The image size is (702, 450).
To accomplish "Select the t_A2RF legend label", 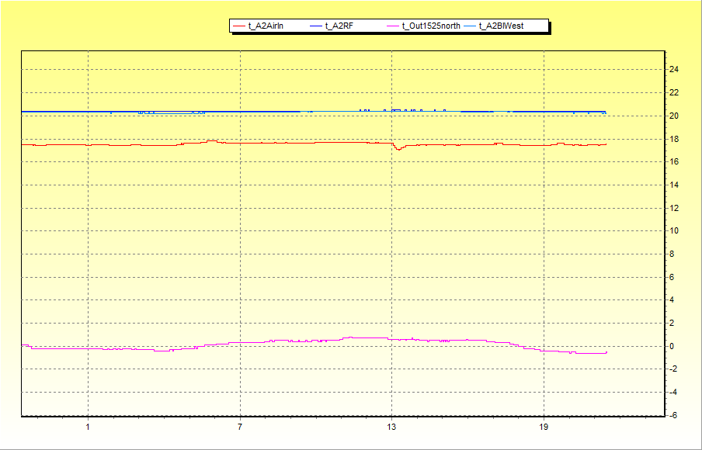I will coord(339,26).
